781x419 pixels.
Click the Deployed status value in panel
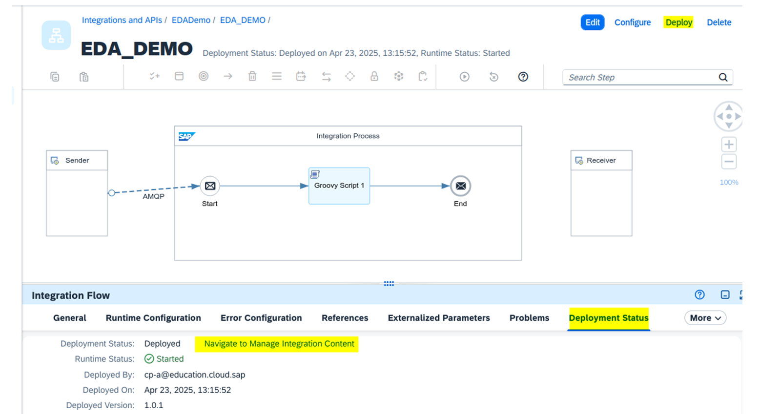[162, 344]
